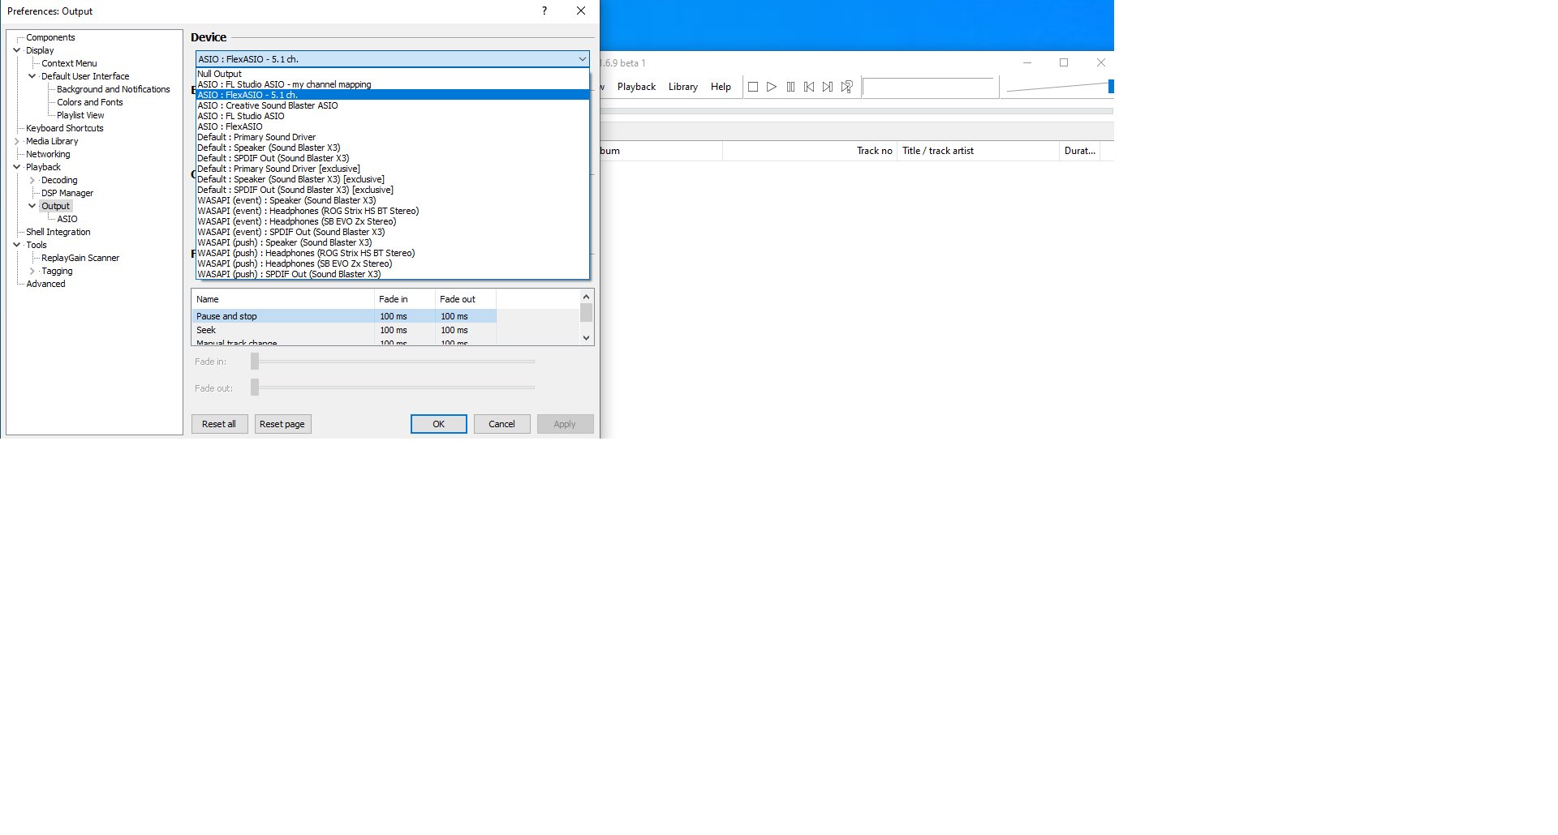Skip to previous track icon
The height and width of the screenshot is (835, 1558).
click(x=808, y=87)
